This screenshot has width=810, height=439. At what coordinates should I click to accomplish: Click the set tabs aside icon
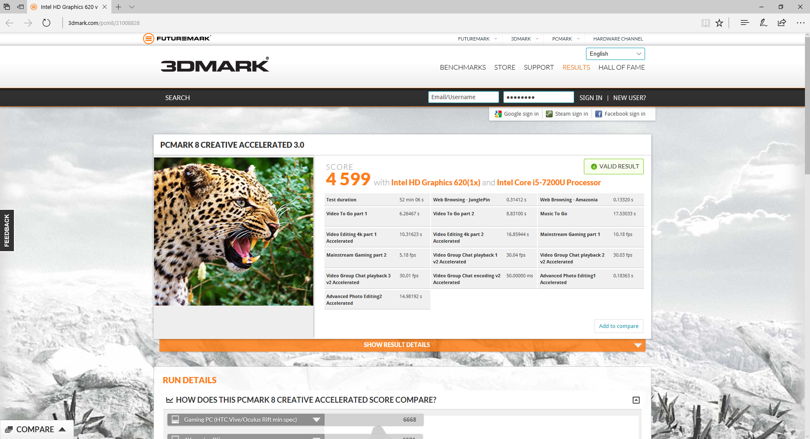tap(20, 7)
